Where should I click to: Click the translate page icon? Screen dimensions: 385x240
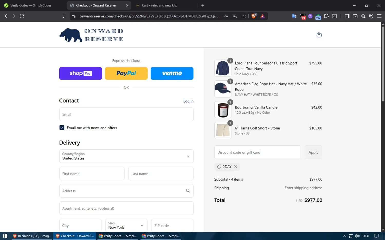click(235, 16)
